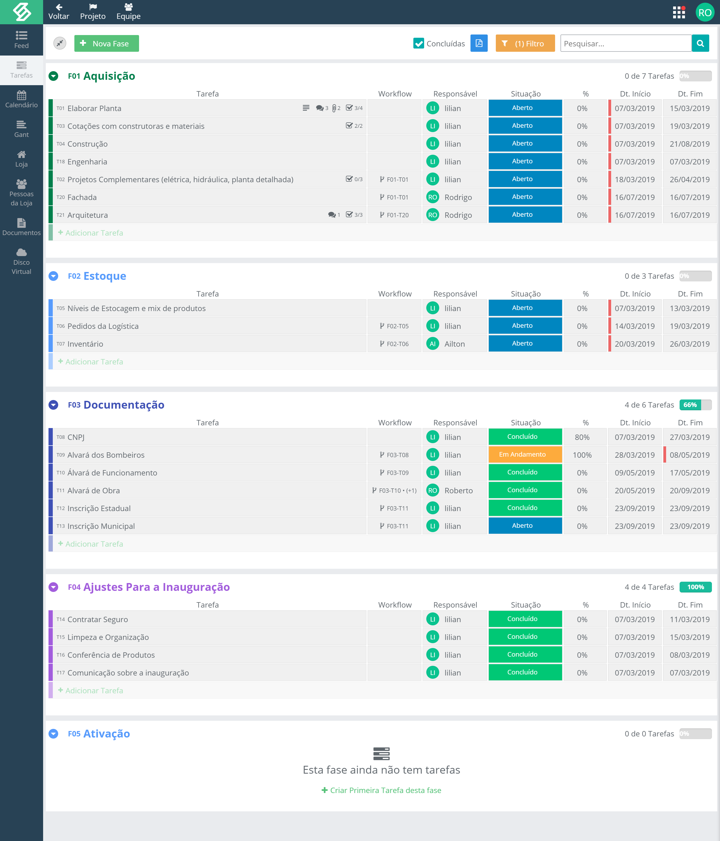Create a new phase with Nova Fase

(x=106, y=43)
